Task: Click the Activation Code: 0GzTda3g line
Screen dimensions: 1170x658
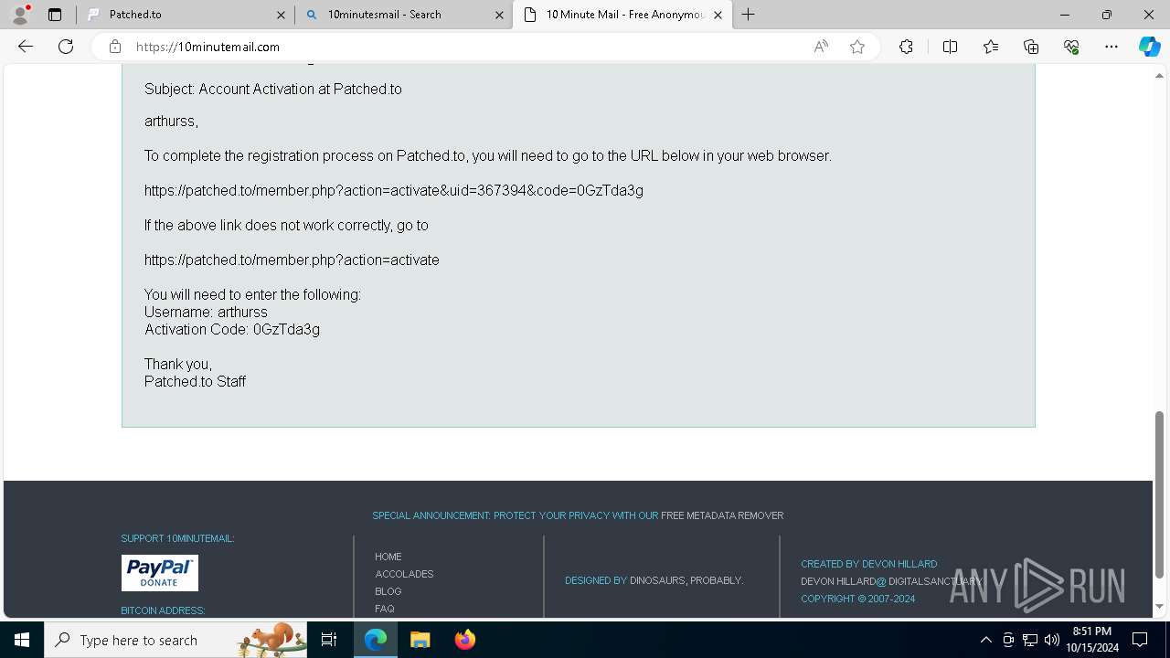Action: (232, 329)
